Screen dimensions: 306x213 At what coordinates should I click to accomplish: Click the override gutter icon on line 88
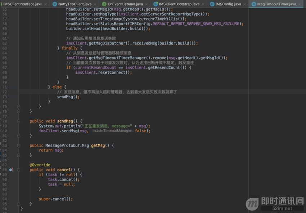pos(11,170)
